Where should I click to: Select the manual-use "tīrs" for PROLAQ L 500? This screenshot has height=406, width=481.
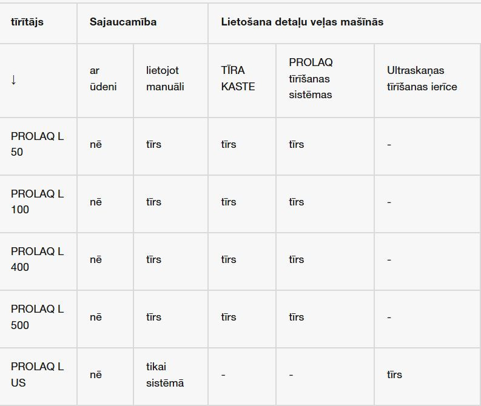pyautogui.click(x=154, y=317)
